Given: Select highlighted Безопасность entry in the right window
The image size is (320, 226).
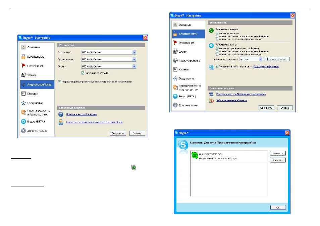Looking at the screenshot, I should tap(188, 34).
